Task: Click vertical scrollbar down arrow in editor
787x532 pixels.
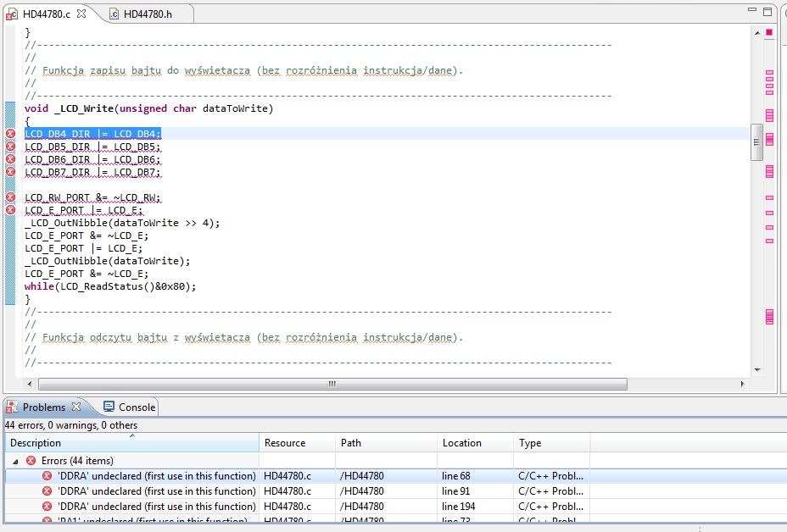Action: (756, 370)
